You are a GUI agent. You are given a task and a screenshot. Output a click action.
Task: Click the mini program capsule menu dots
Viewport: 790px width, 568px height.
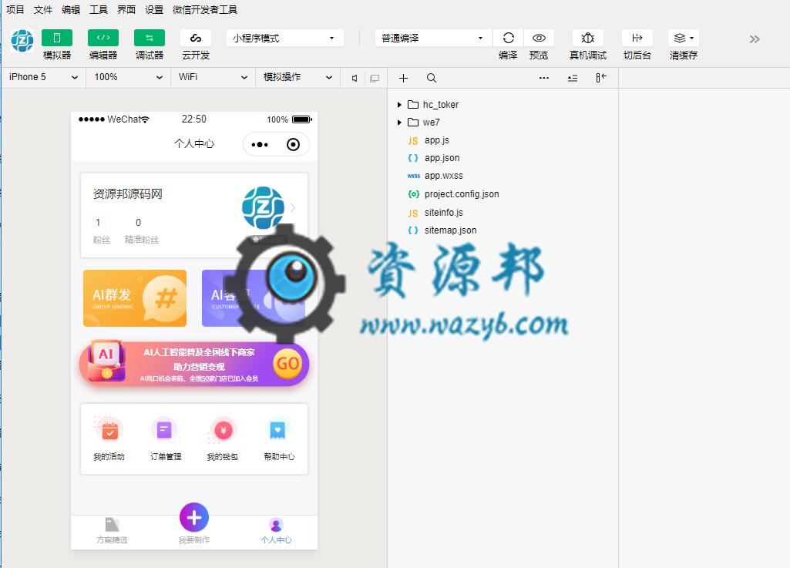(260, 145)
